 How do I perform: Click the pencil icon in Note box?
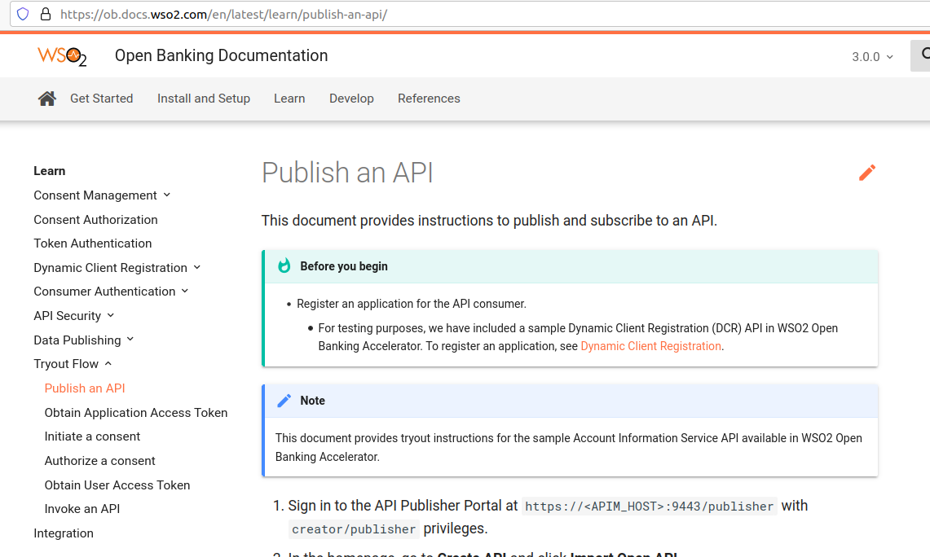coord(284,401)
